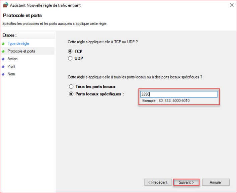Go to the Profil step
Image resolution: width=237 pixels, height=193 pixels.
(11, 66)
